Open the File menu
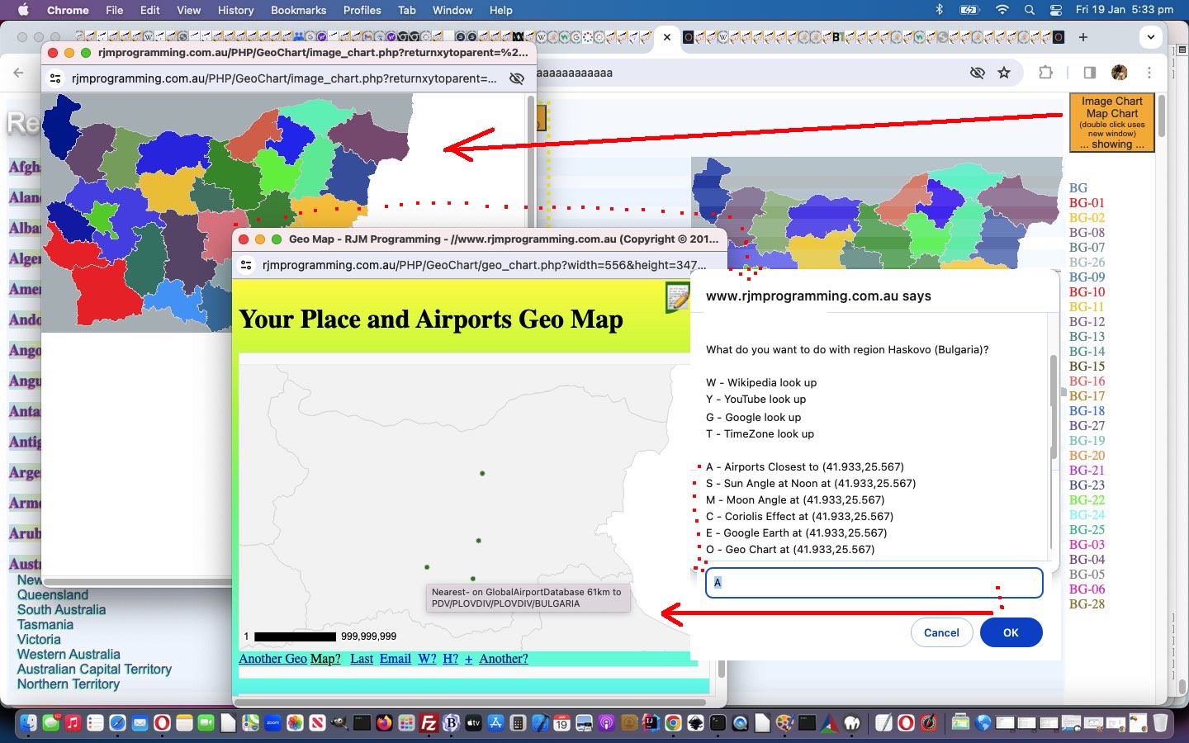This screenshot has height=743, width=1189. tap(114, 10)
